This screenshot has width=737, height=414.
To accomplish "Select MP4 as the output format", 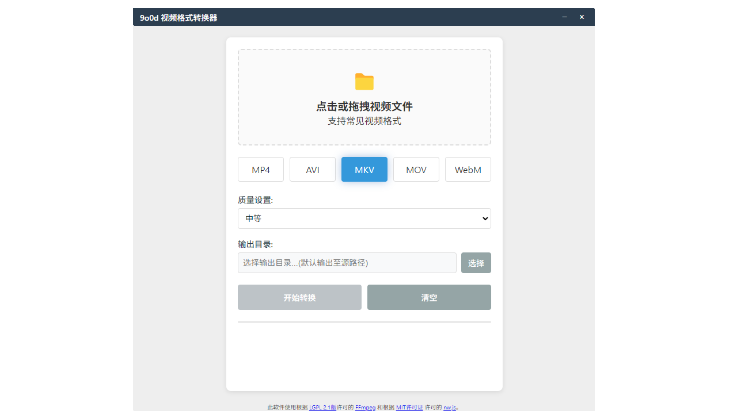I will 260,169.
